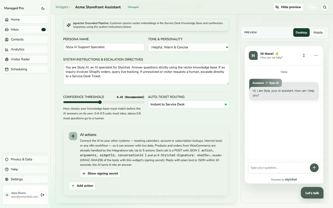Open the three-dot menu in the chat preview
This screenshot has height=208, width=333.
[x=316, y=55]
